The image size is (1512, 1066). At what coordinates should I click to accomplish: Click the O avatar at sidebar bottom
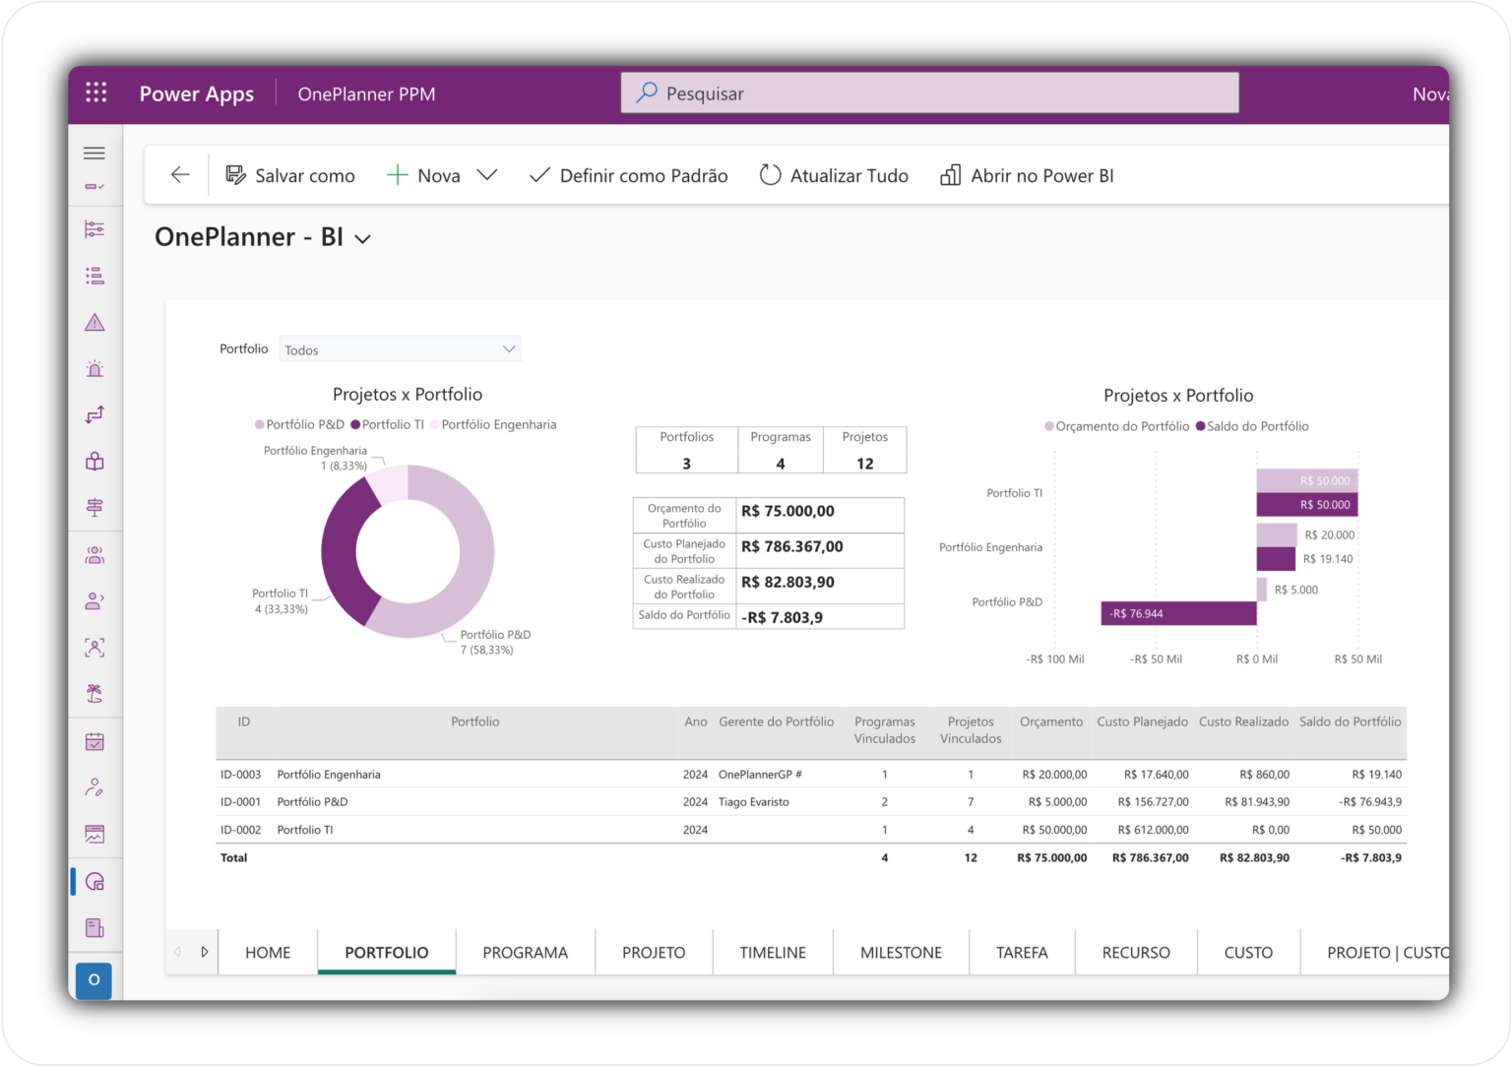tap(94, 980)
